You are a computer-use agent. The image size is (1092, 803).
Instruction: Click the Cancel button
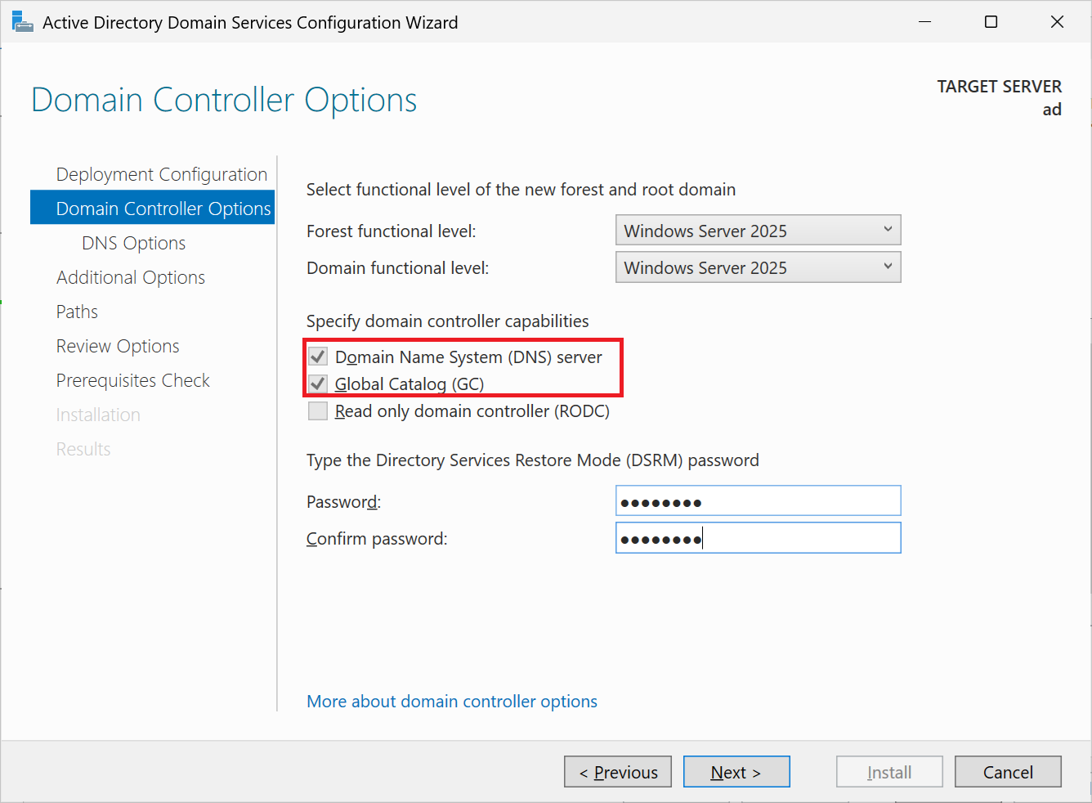coord(1008,772)
